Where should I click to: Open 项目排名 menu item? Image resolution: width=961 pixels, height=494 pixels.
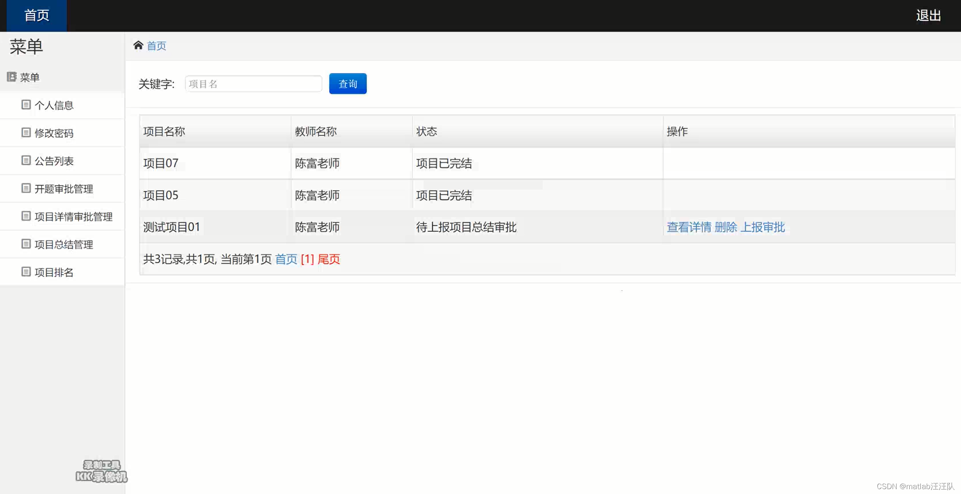point(54,272)
